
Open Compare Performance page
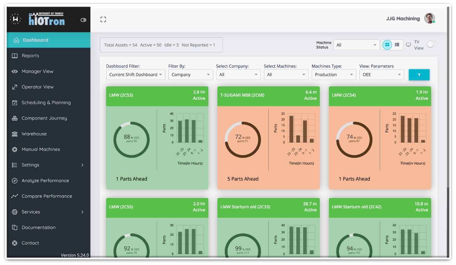coord(48,196)
